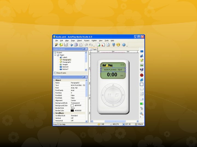Select Button8 in Project Explorer
Viewport: 197px width, 147px height.
[x=65, y=67]
